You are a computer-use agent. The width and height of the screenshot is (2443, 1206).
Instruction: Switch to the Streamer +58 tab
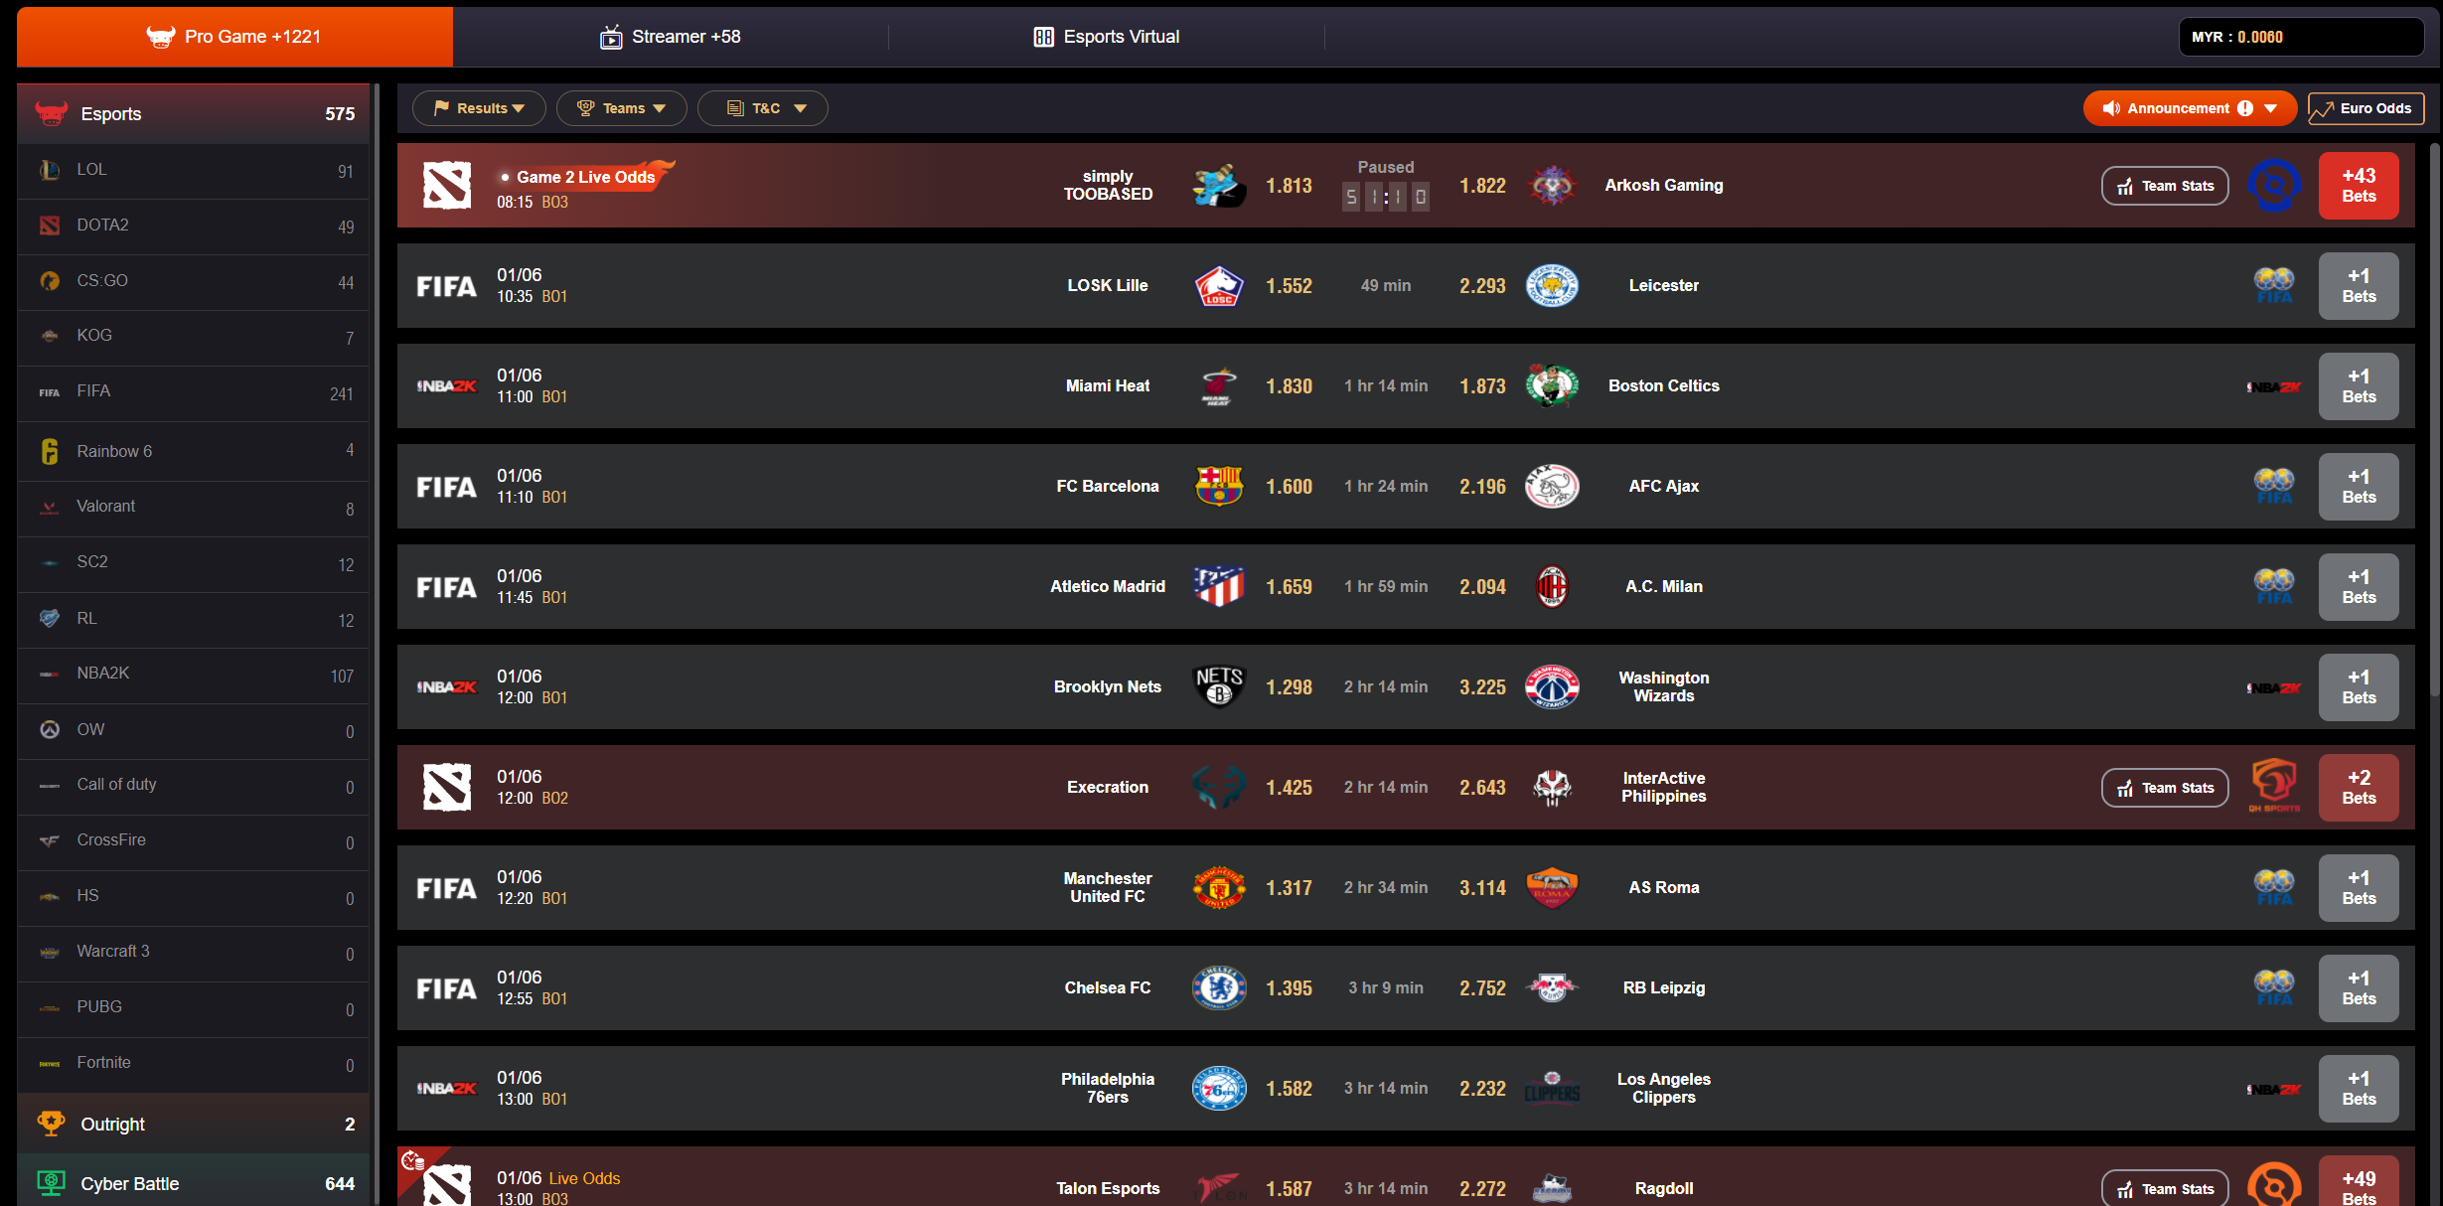(x=671, y=37)
